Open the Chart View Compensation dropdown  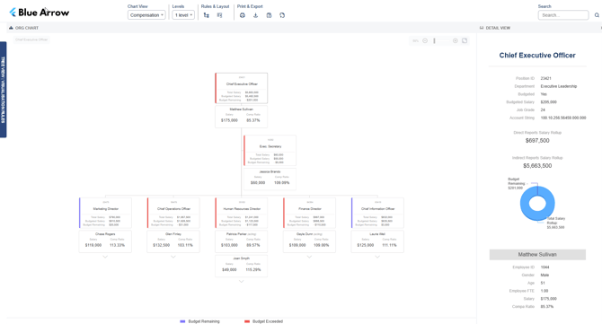[x=146, y=15]
